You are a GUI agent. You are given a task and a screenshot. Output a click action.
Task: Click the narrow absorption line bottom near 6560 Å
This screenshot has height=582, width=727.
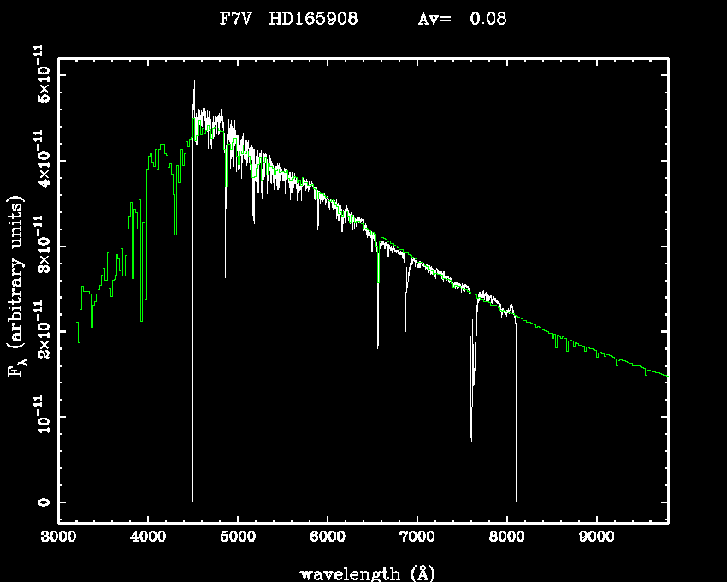click(x=378, y=347)
